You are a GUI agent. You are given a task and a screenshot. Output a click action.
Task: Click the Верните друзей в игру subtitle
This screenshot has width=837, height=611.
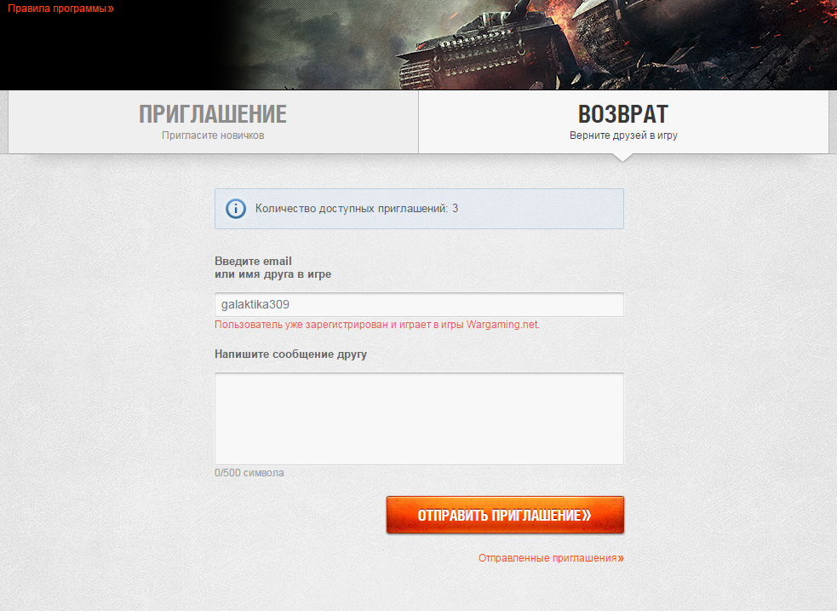pos(623,135)
